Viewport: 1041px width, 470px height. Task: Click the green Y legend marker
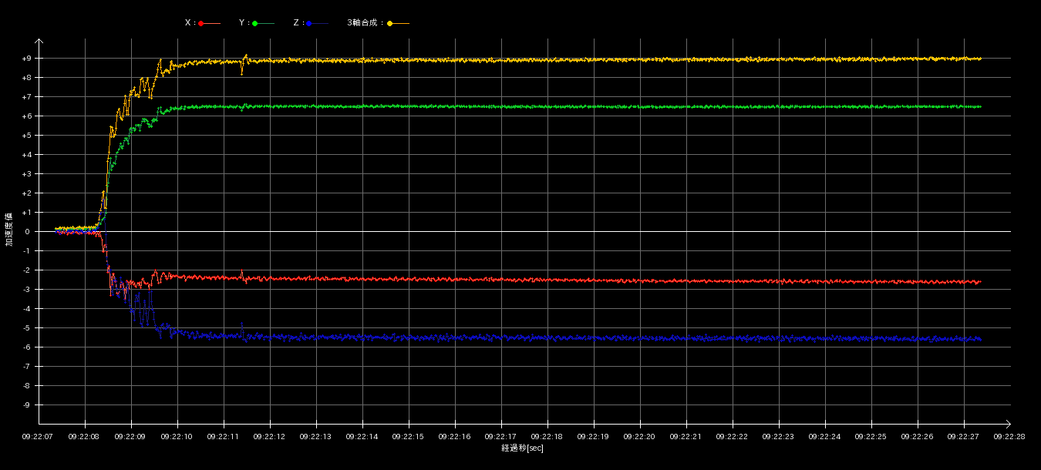click(x=255, y=24)
